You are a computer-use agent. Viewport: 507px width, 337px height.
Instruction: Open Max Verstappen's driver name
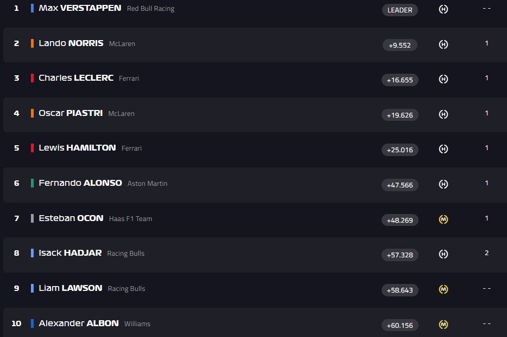[x=80, y=8]
